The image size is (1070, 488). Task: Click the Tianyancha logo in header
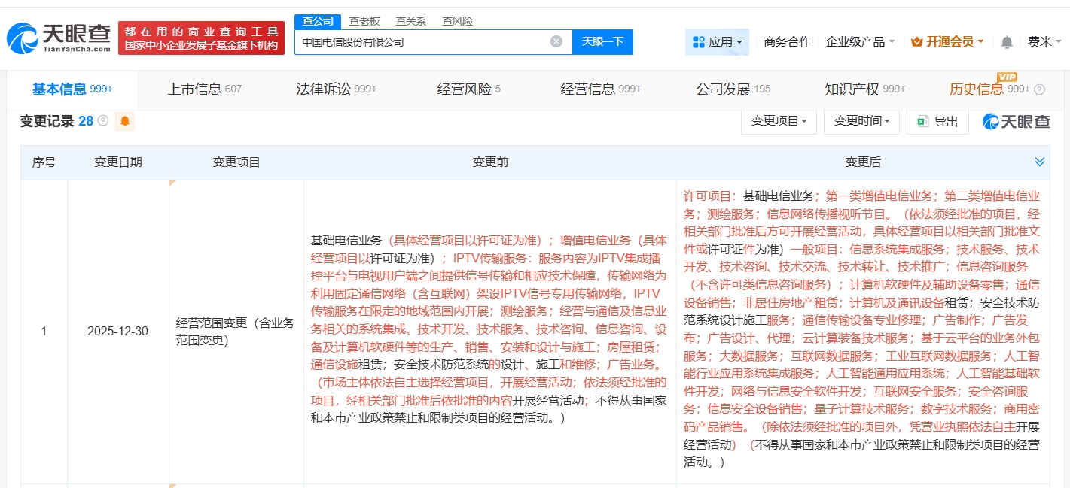[58, 38]
